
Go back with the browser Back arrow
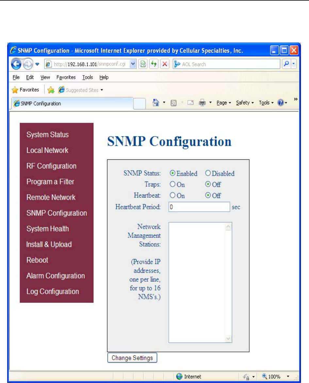pos(16,64)
